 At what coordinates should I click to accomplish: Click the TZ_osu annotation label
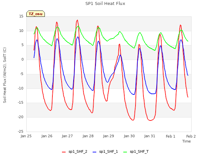click(x=36, y=14)
